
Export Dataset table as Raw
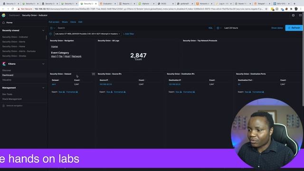pyautogui.click(x=61, y=92)
